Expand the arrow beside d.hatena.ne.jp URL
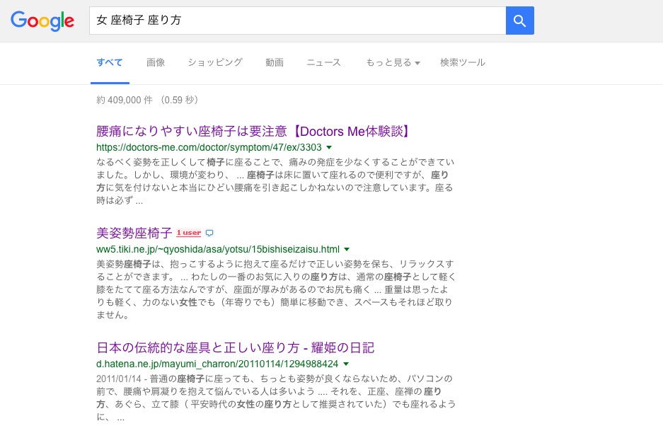This screenshot has height=438, width=663. 346,364
